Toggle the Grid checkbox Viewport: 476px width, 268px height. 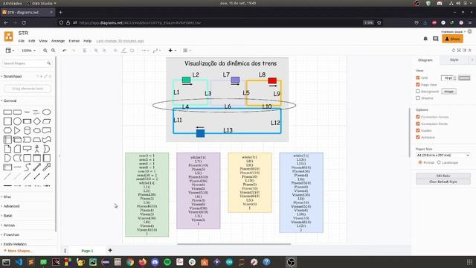(418, 77)
